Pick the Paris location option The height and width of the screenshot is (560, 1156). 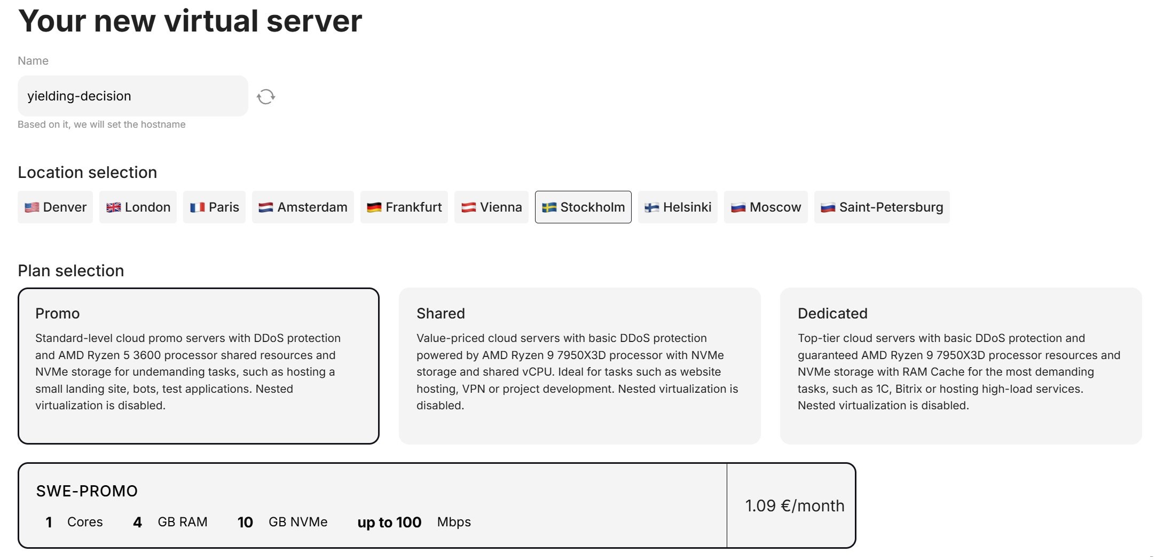pos(214,207)
